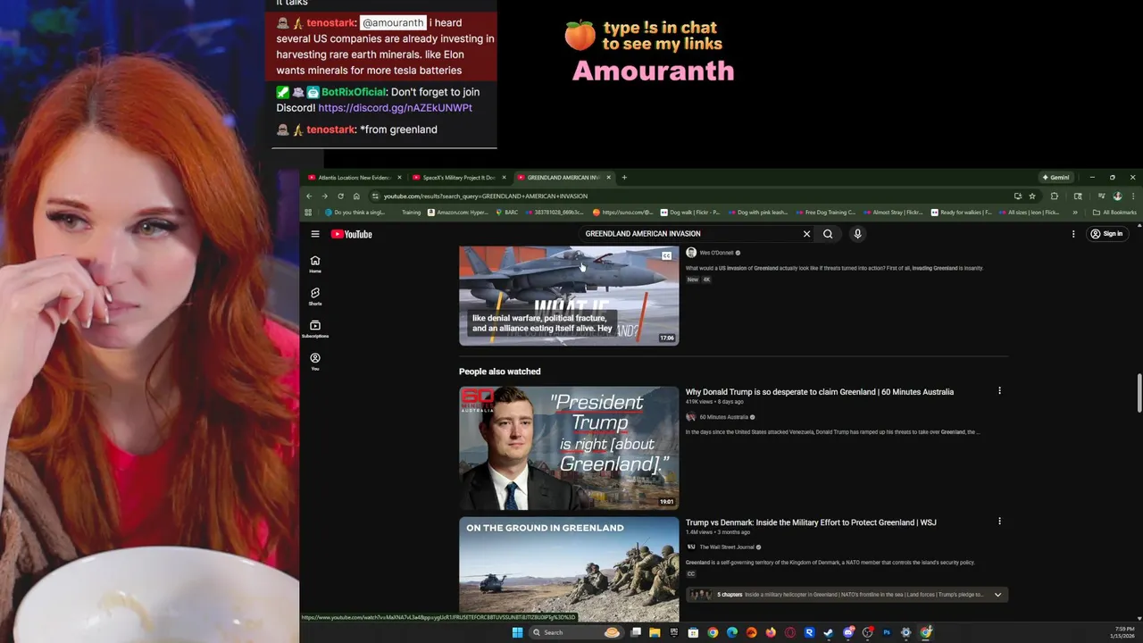Open Microsoft Edge from taskbar

(x=731, y=632)
